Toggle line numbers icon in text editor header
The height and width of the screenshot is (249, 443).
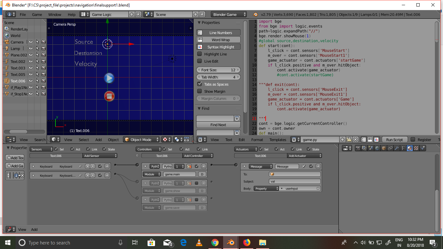click(364, 140)
